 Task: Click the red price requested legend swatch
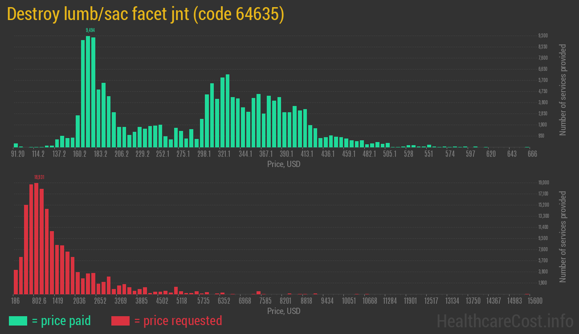(x=120, y=321)
